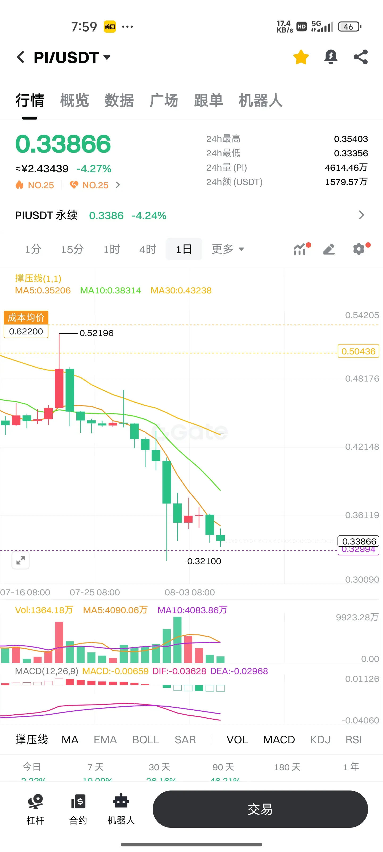This screenshot has height=852, width=383.
Task: Switch to the 跟单 tab
Action: [208, 101]
